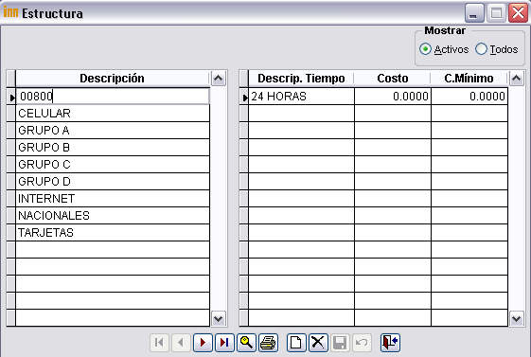Undo changes with curved arrow icon

pyautogui.click(x=362, y=343)
